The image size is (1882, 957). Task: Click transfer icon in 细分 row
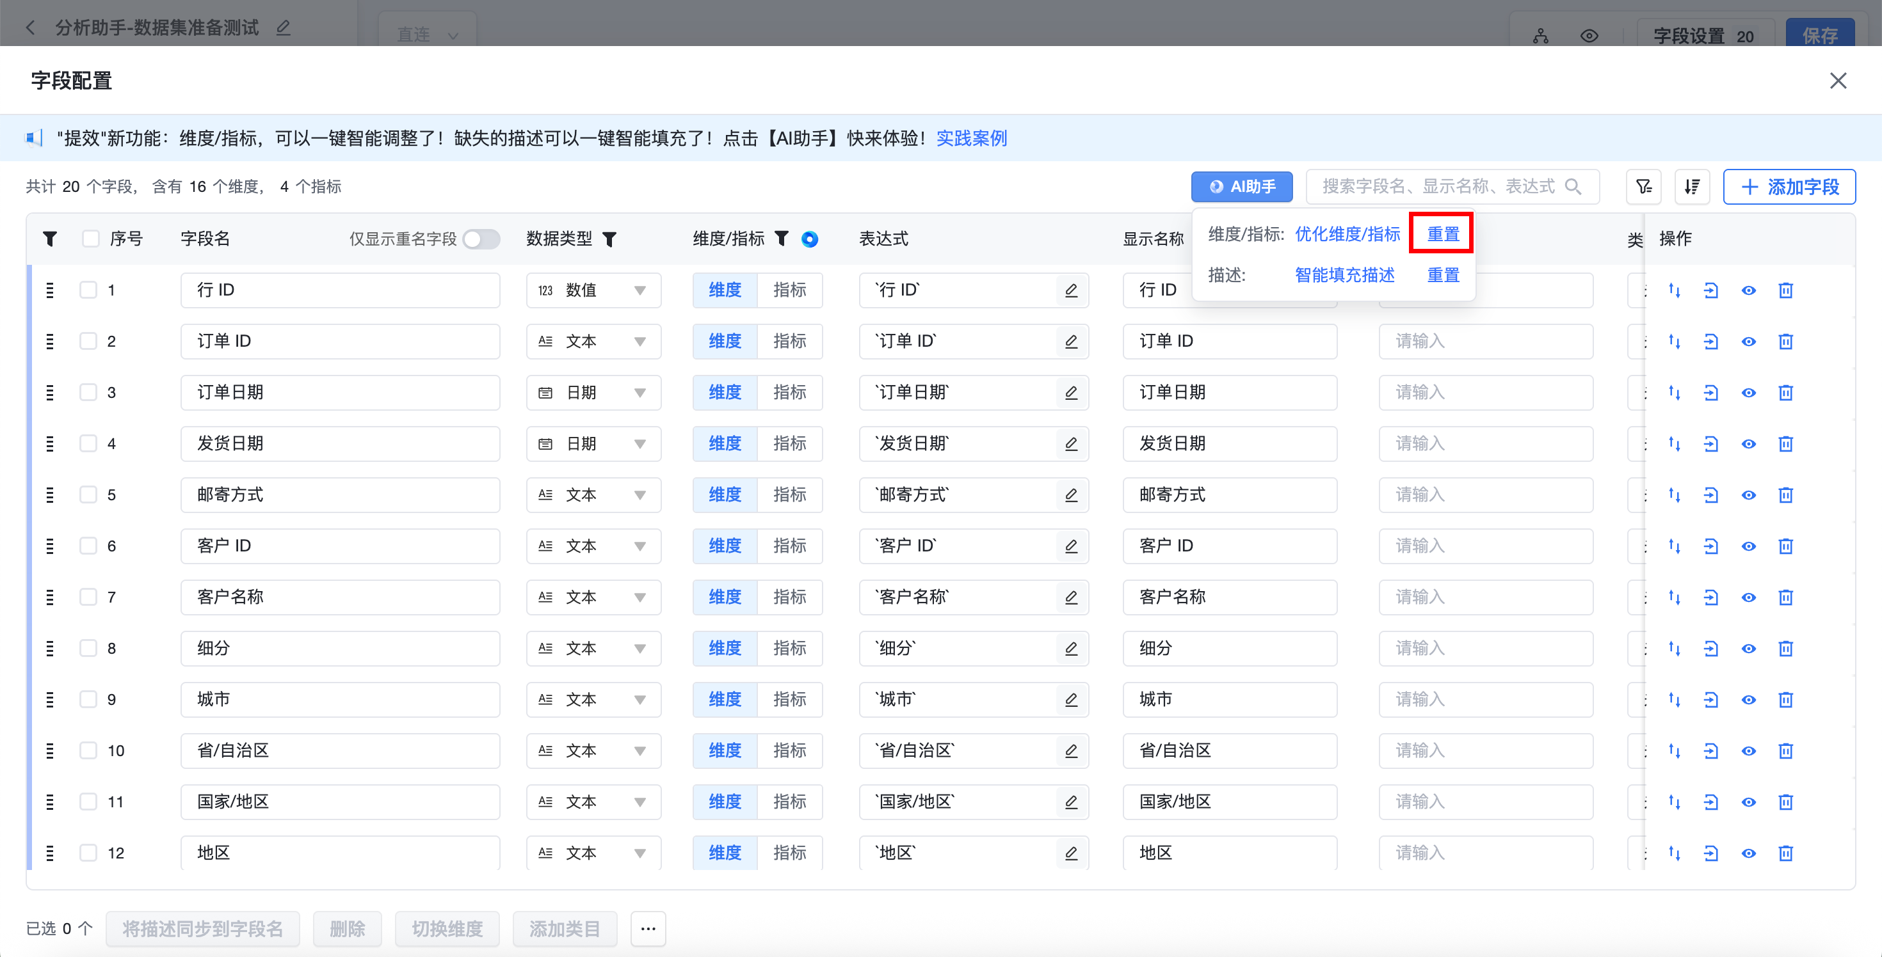point(1711,648)
